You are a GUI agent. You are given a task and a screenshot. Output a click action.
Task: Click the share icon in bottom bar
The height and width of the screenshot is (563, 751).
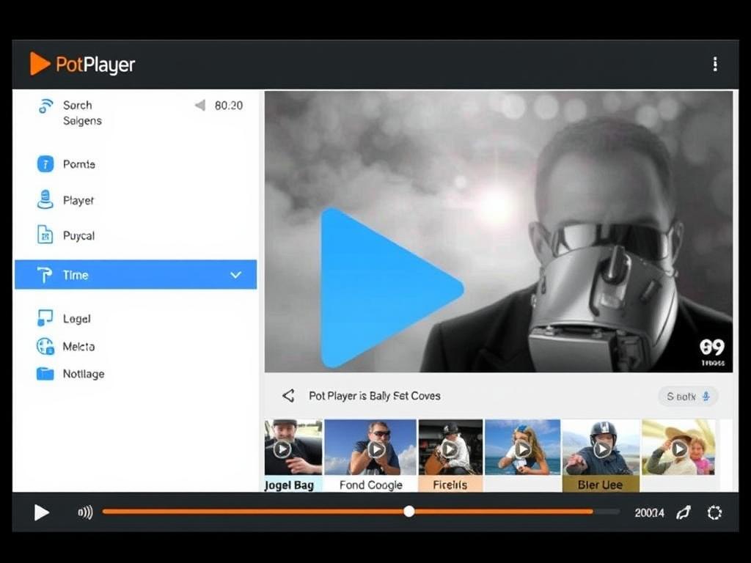(684, 512)
